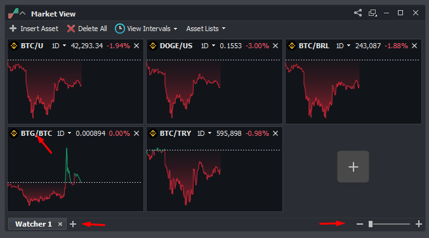Open BTC/TRY 1D interval dropdown
This screenshot has width=429, height=238.
[x=204, y=133]
